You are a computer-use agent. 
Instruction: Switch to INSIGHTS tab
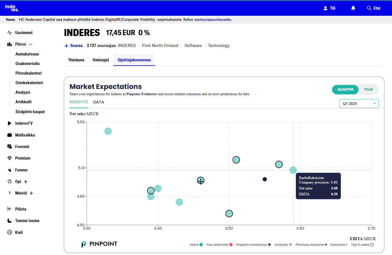click(x=79, y=102)
